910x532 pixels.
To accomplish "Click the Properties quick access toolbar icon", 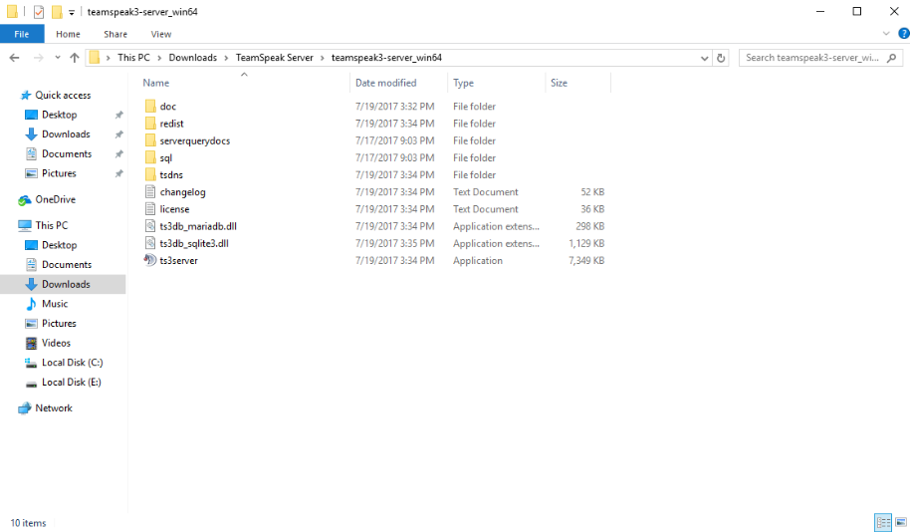I will (38, 12).
